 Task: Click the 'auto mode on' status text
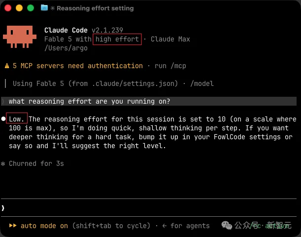(44, 226)
